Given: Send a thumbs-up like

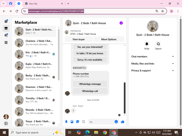Looking at the screenshot, I should pos(123,121).
